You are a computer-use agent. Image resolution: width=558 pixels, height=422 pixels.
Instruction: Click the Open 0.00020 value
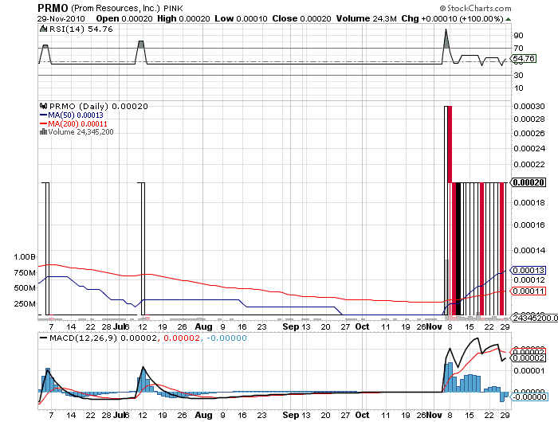pos(124,18)
